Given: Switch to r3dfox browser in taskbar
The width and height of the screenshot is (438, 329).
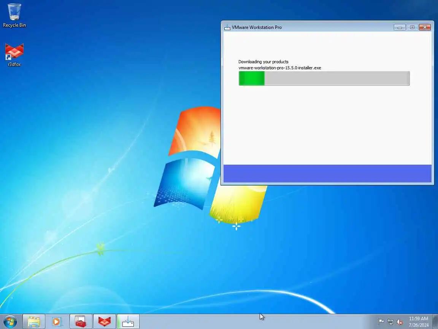Looking at the screenshot, I should [105, 322].
